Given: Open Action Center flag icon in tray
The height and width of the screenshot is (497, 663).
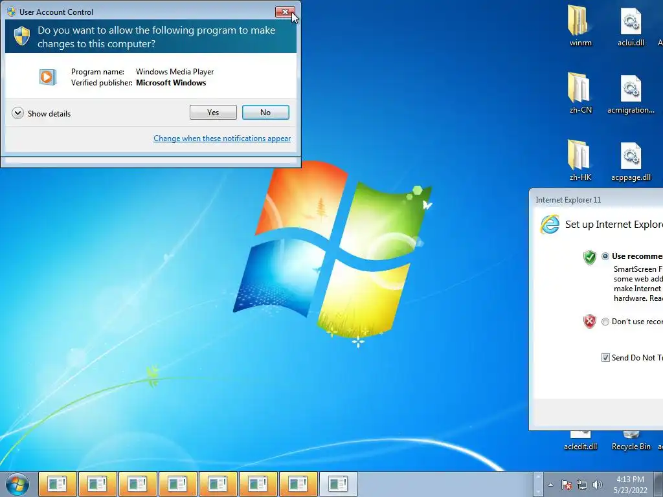Looking at the screenshot, I should pos(566,485).
